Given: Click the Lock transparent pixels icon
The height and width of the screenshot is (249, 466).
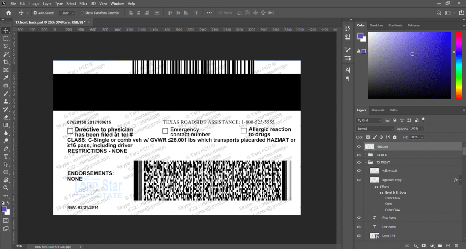Looking at the screenshot, I should [x=367, y=137].
